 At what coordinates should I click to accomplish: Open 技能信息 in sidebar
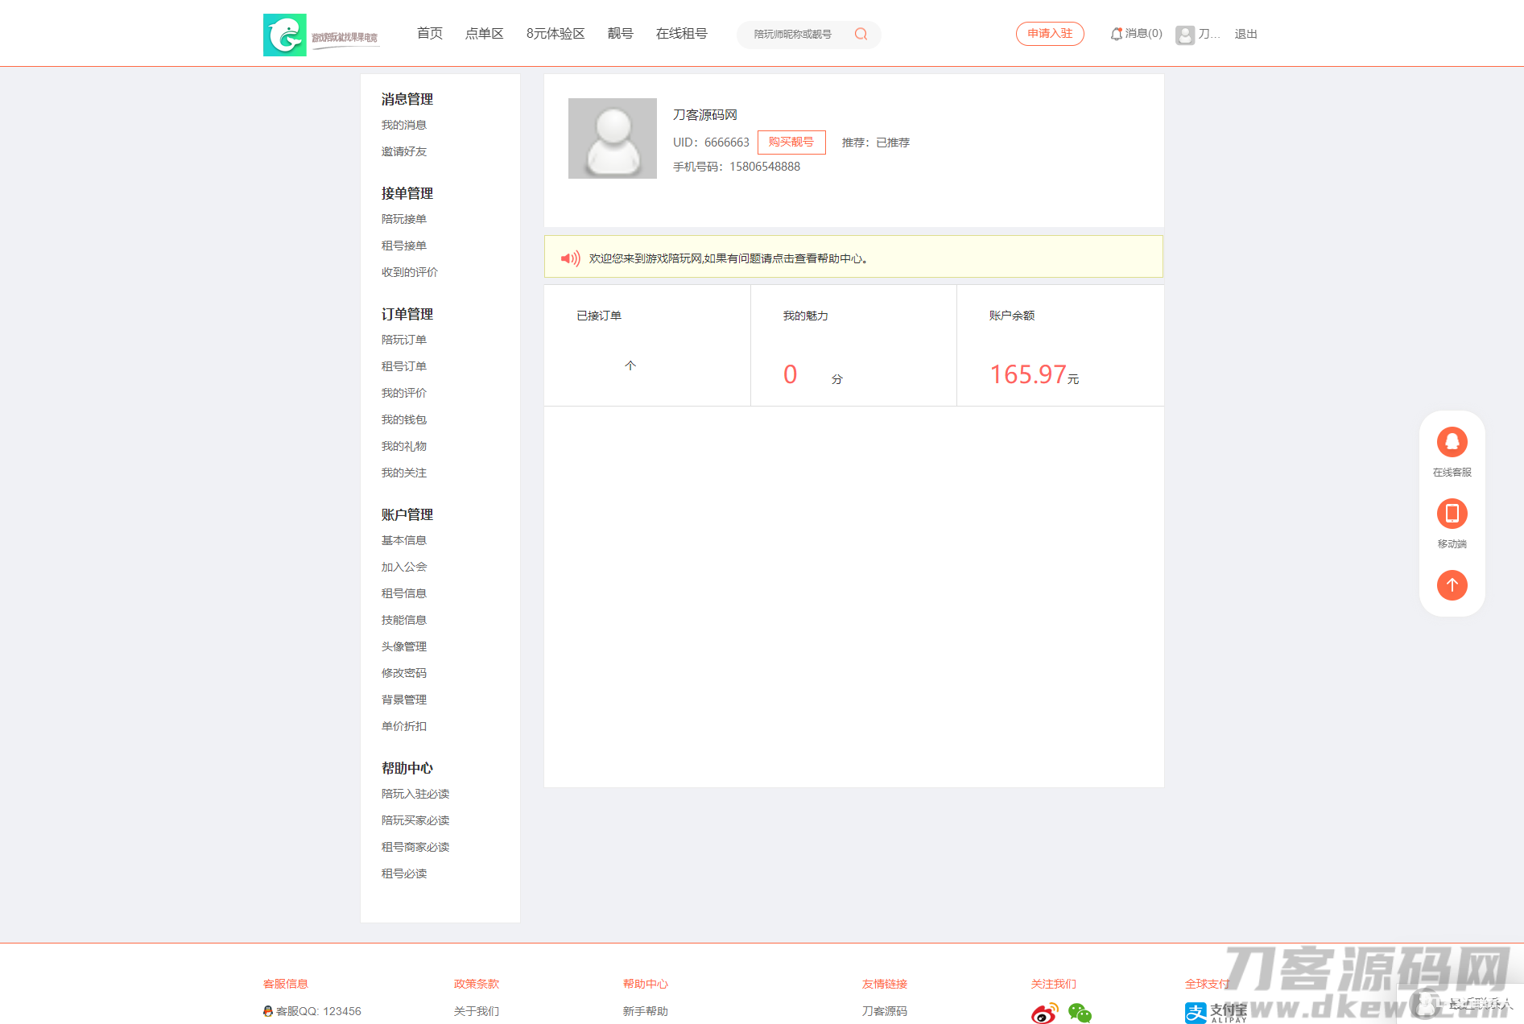pyautogui.click(x=404, y=620)
